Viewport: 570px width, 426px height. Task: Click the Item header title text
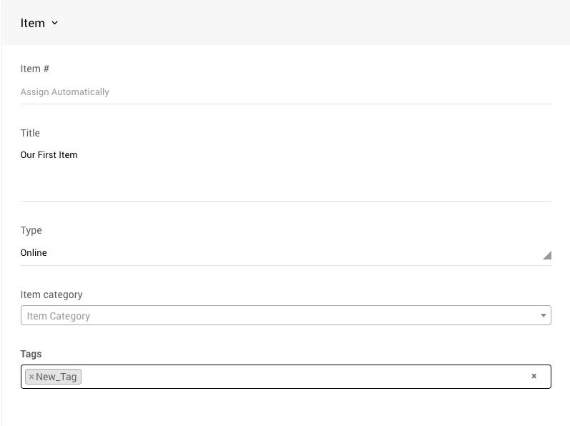pos(32,23)
